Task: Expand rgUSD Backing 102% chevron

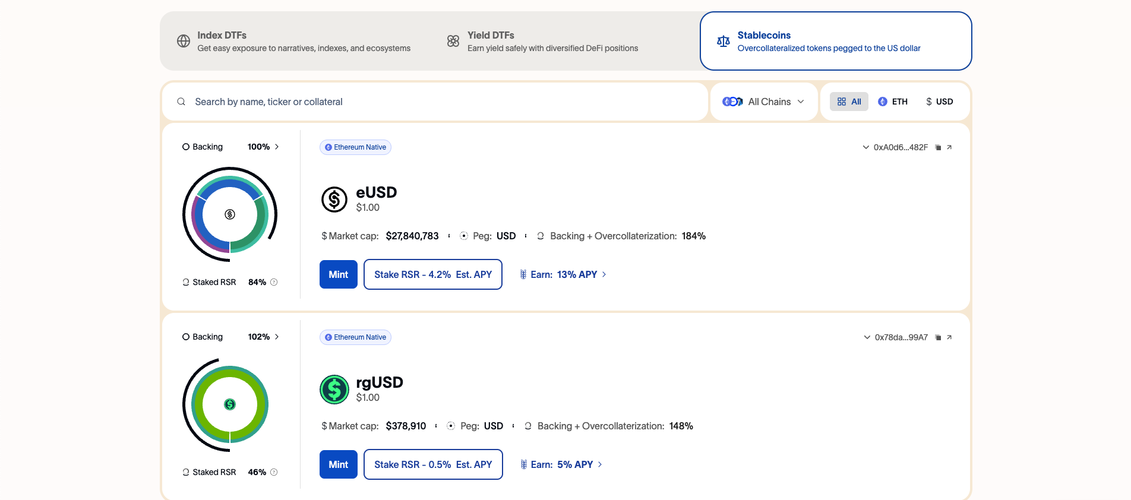Action: pyautogui.click(x=277, y=337)
